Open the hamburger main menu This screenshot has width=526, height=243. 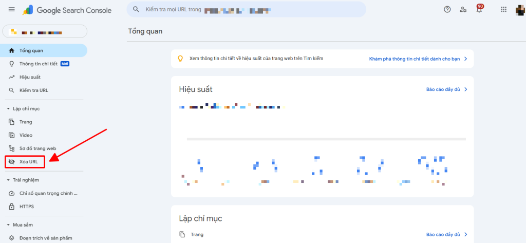[12, 10]
